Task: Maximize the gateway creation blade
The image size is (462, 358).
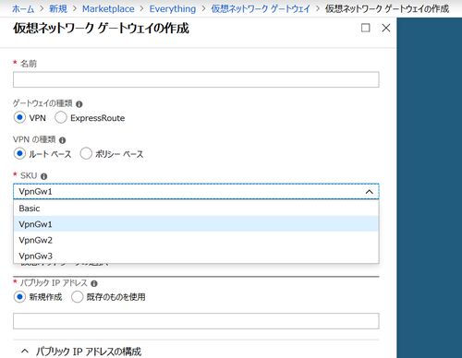Action: click(365, 28)
